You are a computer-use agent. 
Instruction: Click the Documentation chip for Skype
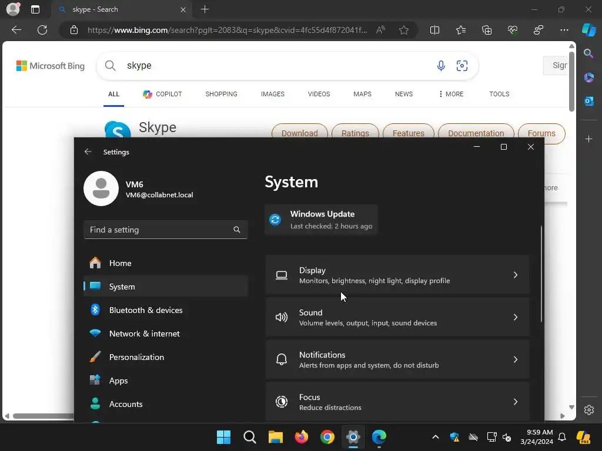coord(476,133)
